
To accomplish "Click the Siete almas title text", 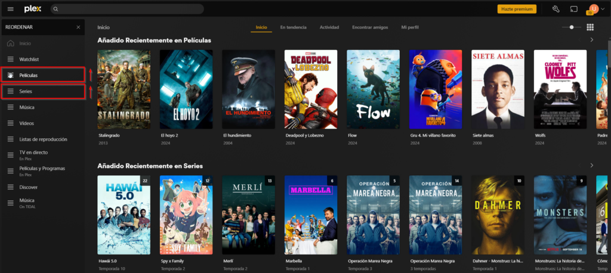I will pos(483,135).
